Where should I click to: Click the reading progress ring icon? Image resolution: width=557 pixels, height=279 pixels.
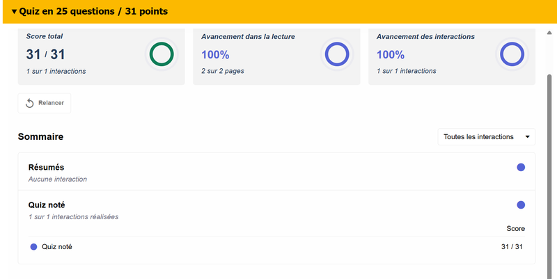(337, 54)
